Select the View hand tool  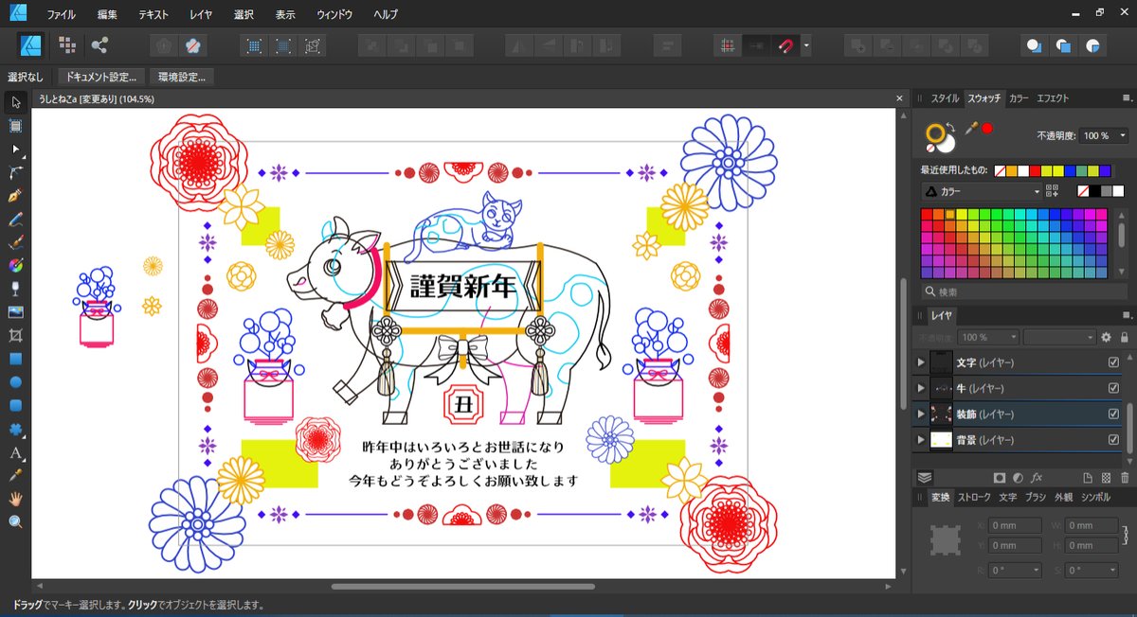coord(15,498)
